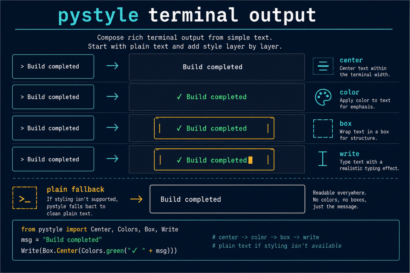The height and width of the screenshot is (273, 410).
Task: Click 'Type text with a realistic typing effect.'
Action: [x=370, y=165]
